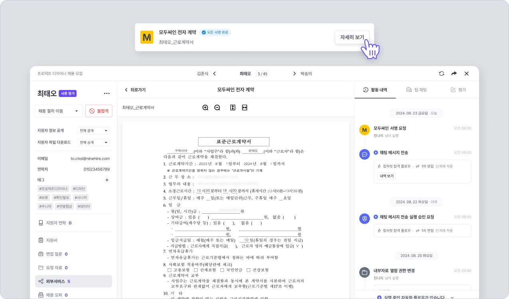
Task: Go to next applicant with right chevron
Action: tap(295, 74)
